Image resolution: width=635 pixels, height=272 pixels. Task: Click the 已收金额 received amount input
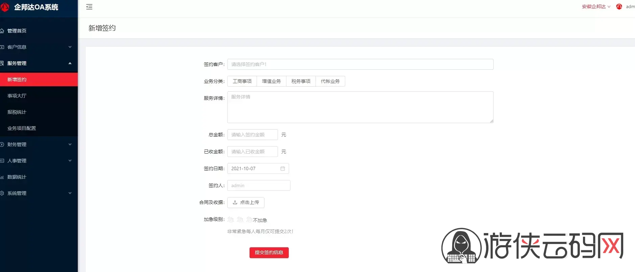[253, 152]
